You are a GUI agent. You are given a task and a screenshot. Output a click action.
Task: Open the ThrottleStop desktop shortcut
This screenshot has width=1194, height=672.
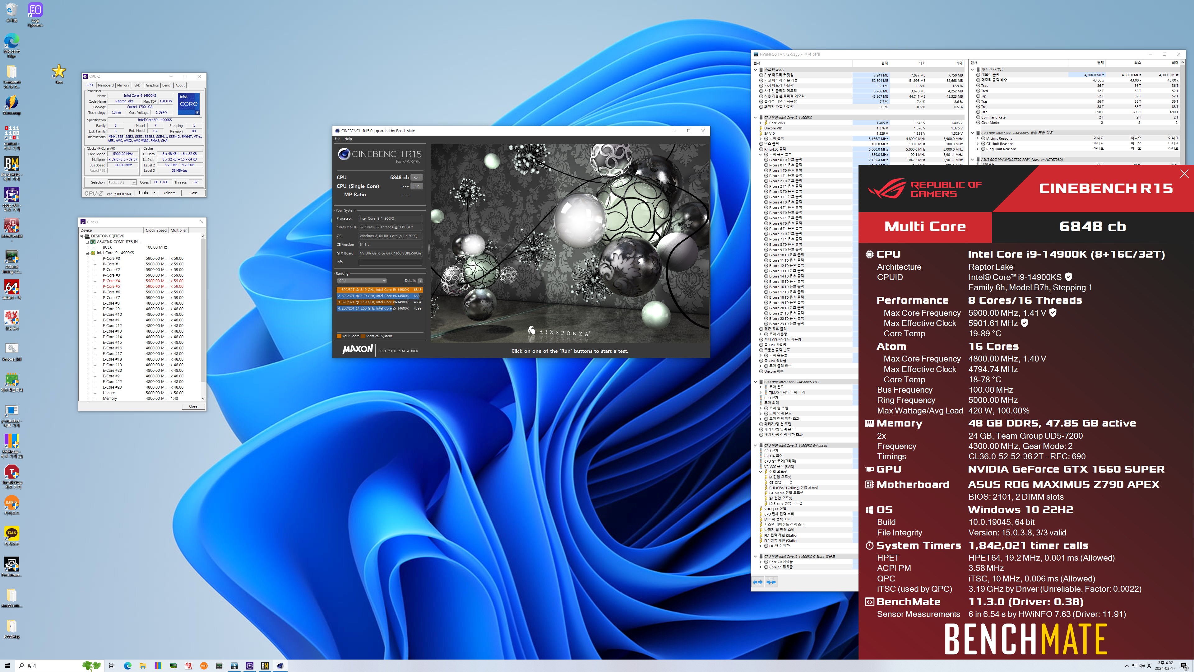[x=12, y=477]
